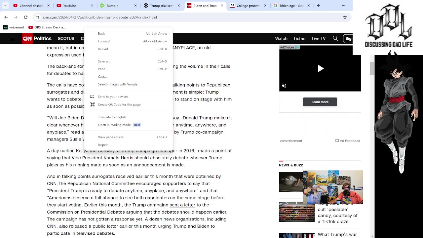Image resolution: width=423 pixels, height=238 pixels.
Task: Choose Cast... in the context menu
Action: 129,76
